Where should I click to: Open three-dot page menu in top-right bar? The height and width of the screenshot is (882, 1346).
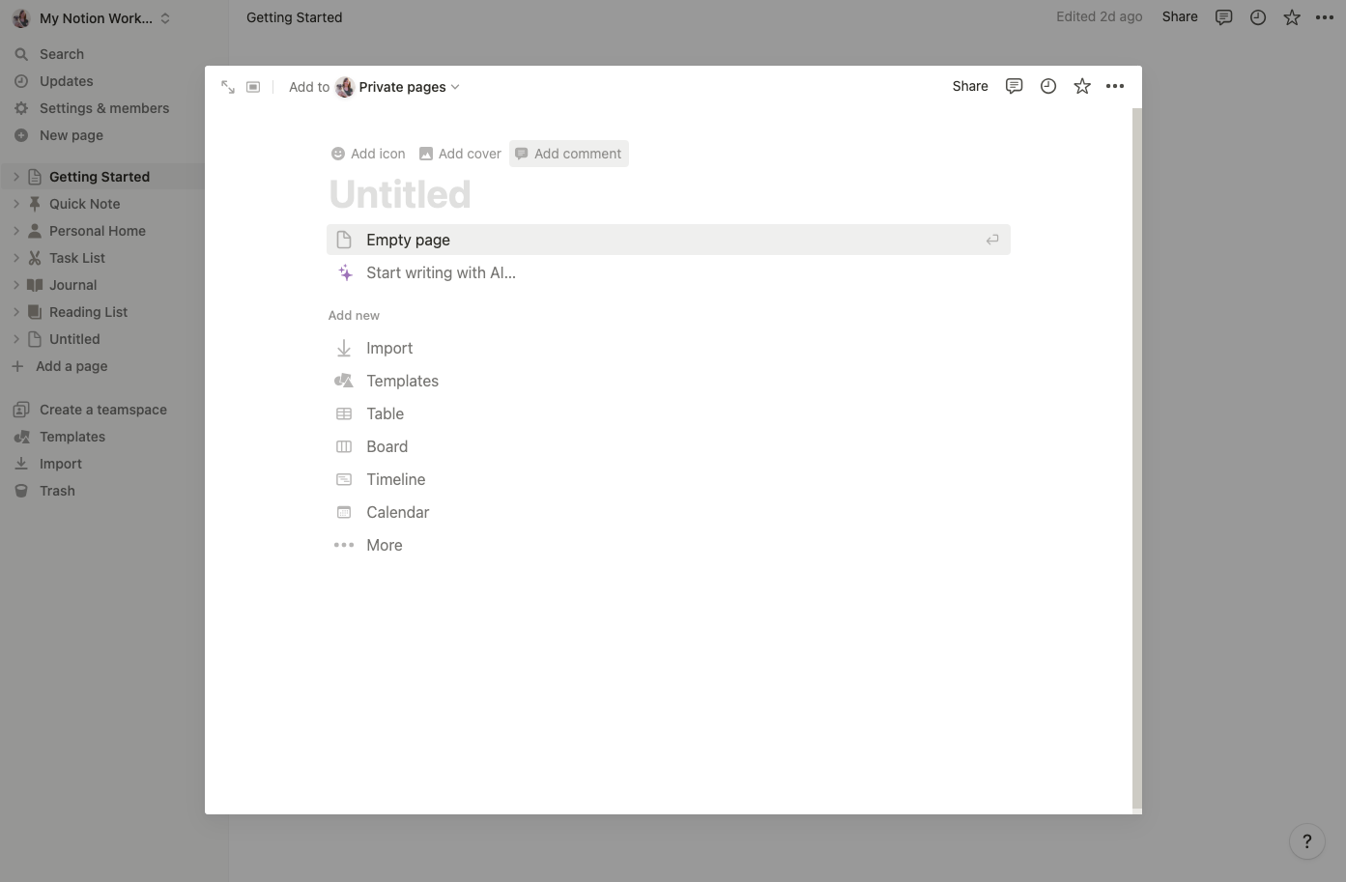click(x=1325, y=17)
